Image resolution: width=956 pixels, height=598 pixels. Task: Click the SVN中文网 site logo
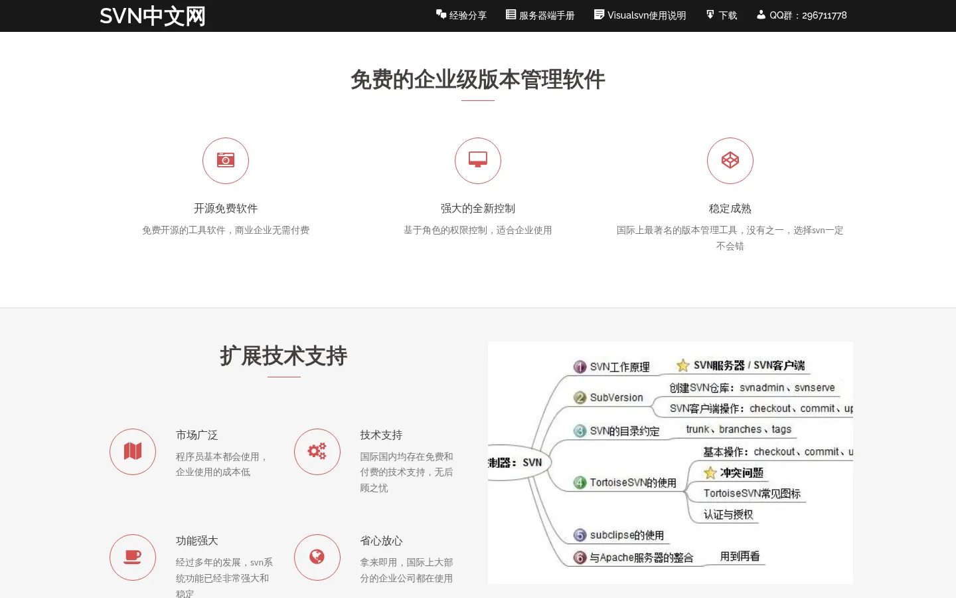pyautogui.click(x=153, y=15)
